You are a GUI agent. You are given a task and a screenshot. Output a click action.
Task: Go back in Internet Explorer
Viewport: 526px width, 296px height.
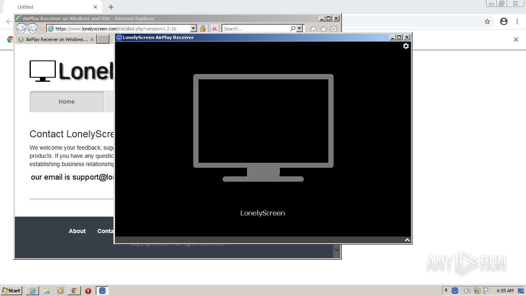tap(21, 28)
